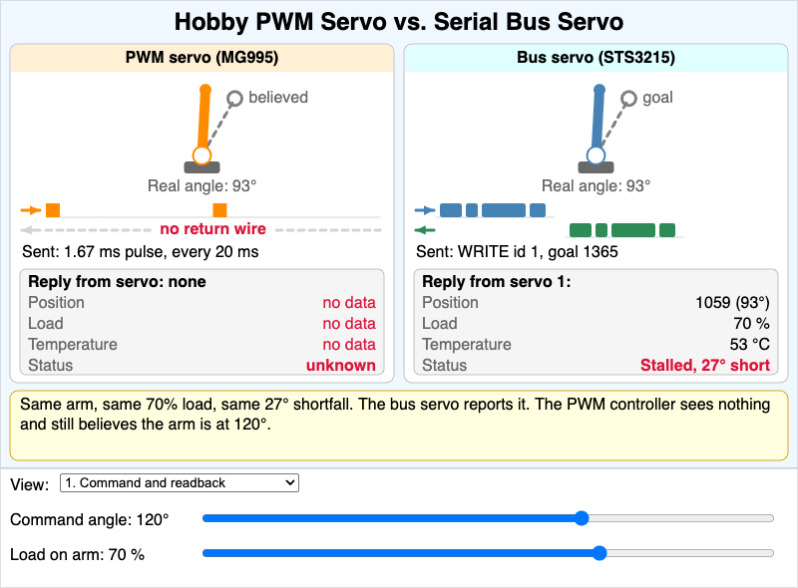The width and height of the screenshot is (798, 588).
Task: Click the orange PWM servo arm
Action: [x=204, y=119]
